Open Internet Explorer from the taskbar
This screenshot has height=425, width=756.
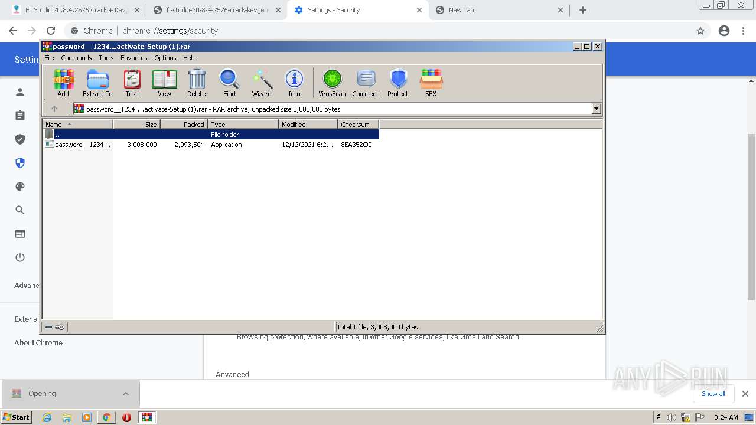coord(47,417)
